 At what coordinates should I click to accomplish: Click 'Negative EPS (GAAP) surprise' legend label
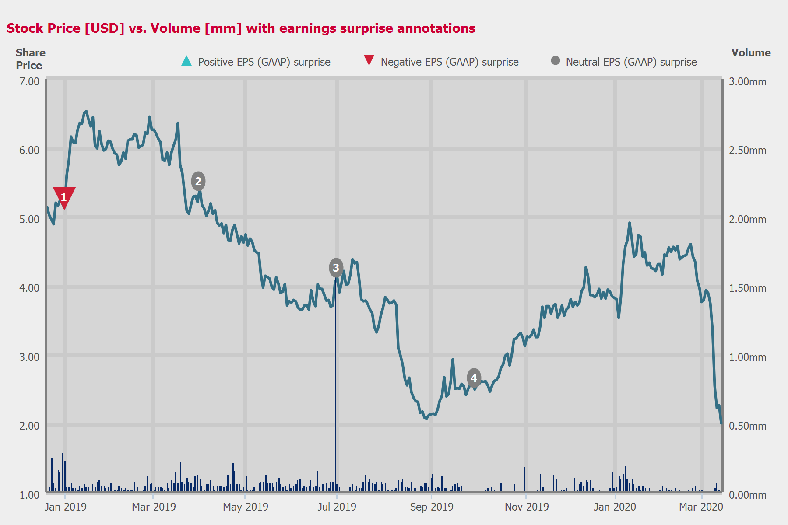pos(450,62)
